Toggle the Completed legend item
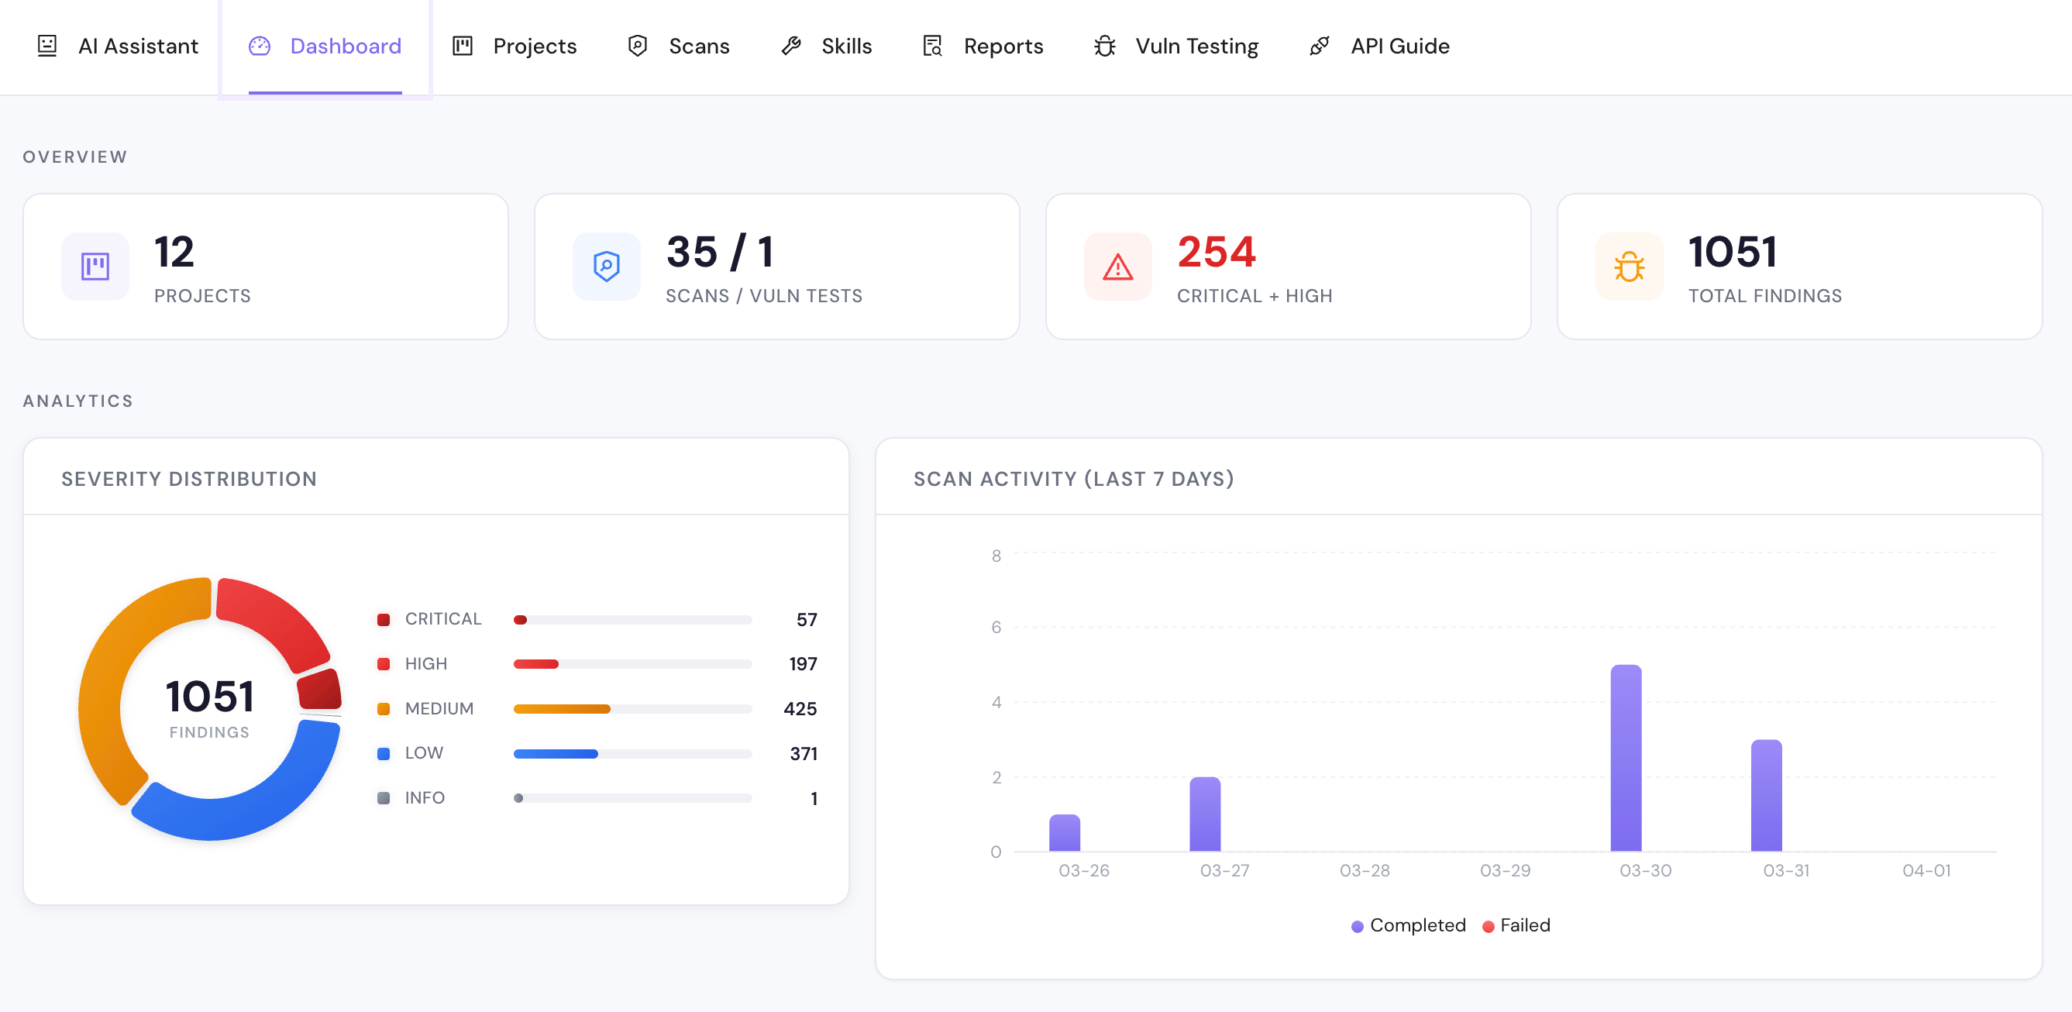The width and height of the screenshot is (2072, 1012). tap(1409, 925)
